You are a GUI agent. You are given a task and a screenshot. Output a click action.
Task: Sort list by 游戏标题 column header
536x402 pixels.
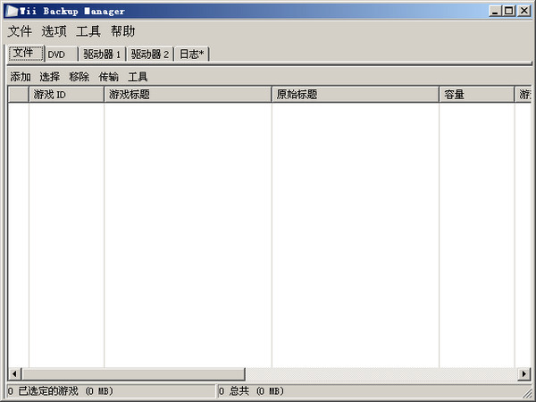(x=188, y=94)
